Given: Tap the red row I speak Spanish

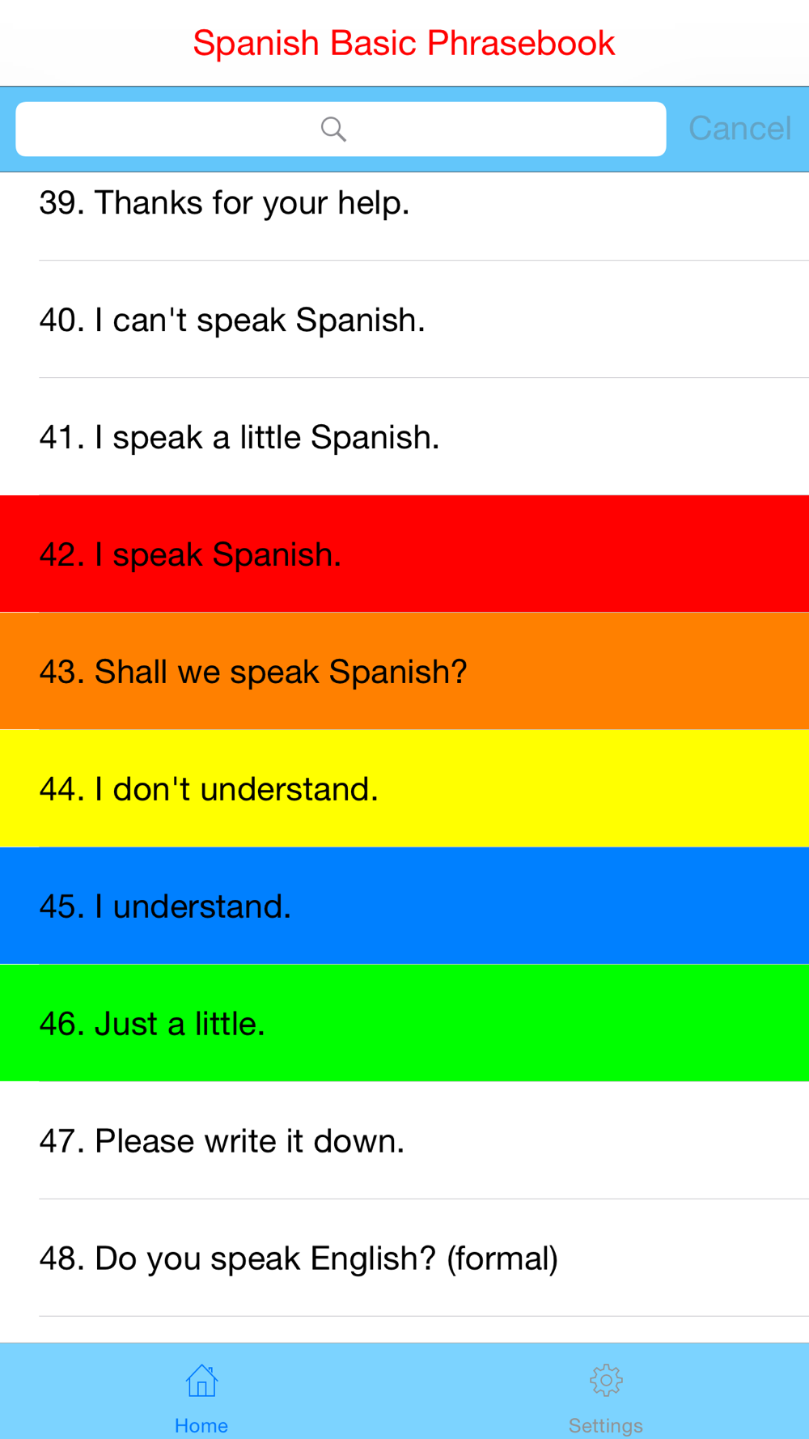Looking at the screenshot, I should (404, 554).
